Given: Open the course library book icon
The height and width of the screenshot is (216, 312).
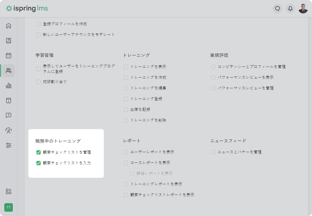Looking at the screenshot, I should 9,41.
